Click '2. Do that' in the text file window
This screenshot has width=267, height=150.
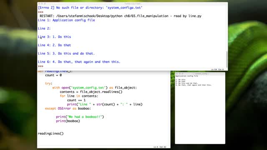[x=181, y=82]
